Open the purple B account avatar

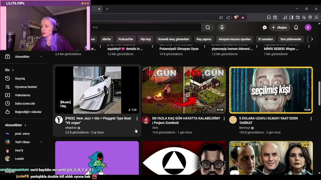(x=308, y=27)
